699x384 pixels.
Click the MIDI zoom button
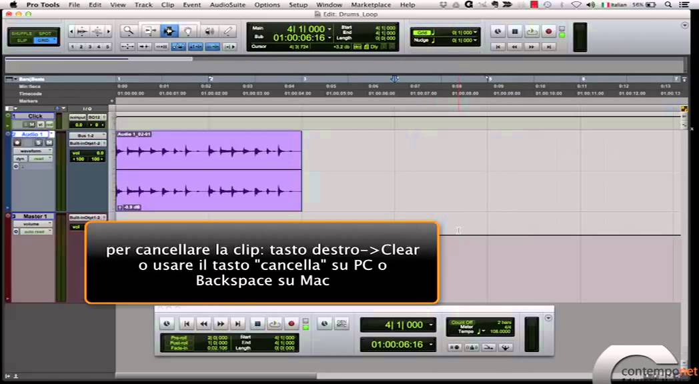(97, 31)
